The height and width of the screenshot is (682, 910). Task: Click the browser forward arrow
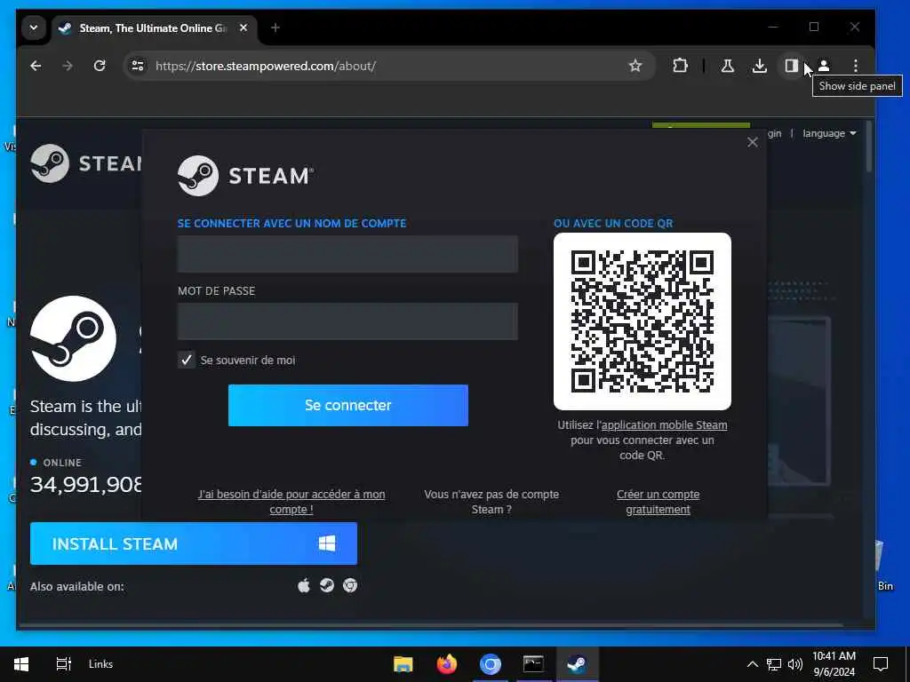[68, 66]
